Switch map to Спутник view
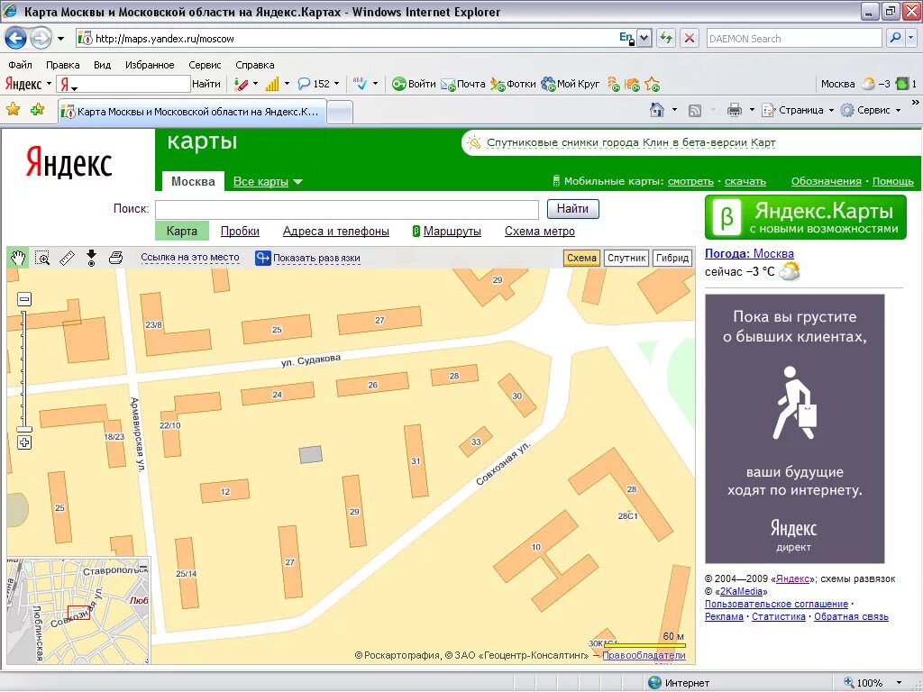Viewport: 923px width, 692px height. coord(626,258)
